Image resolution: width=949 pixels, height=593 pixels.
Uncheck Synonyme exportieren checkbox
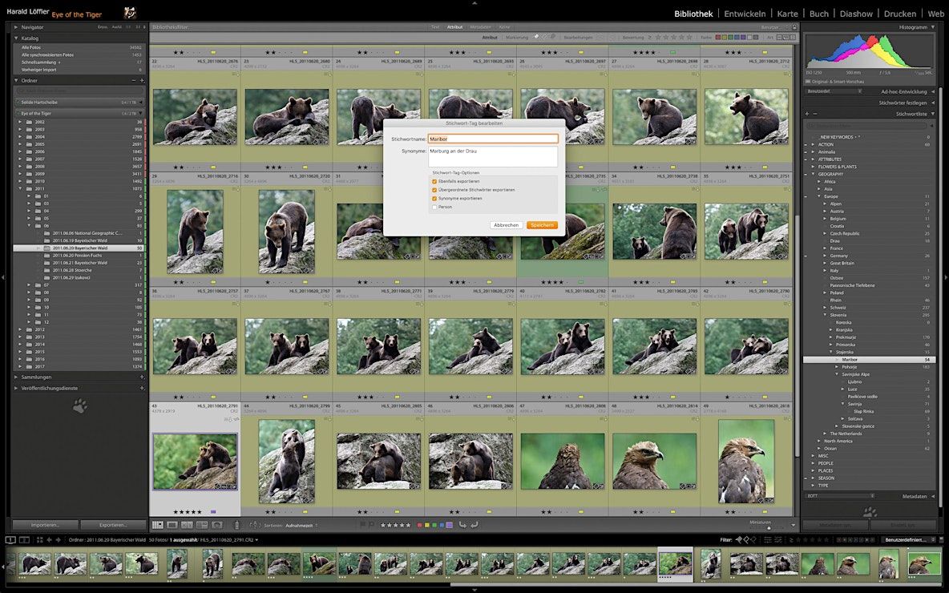coord(434,199)
